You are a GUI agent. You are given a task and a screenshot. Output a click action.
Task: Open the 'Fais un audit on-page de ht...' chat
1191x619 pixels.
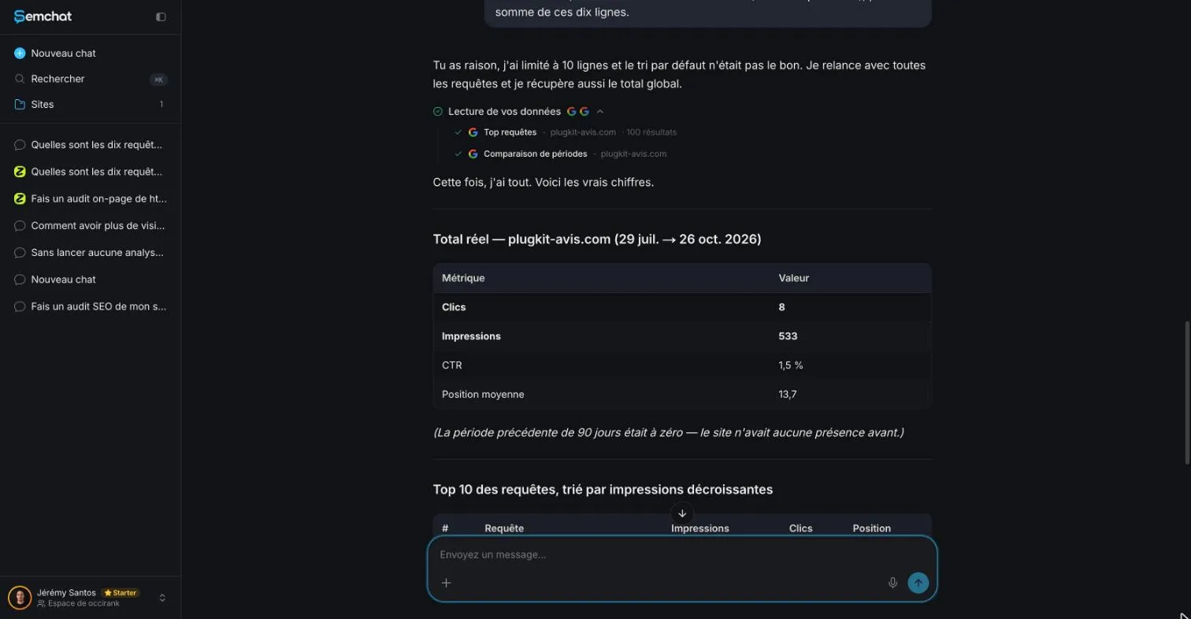pos(91,198)
